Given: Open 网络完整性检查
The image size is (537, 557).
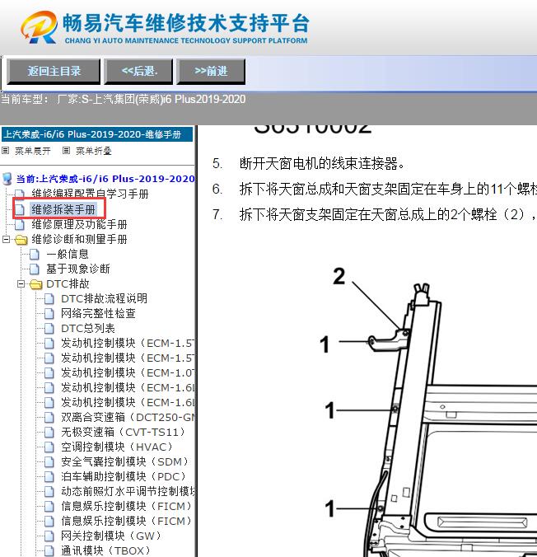Looking at the screenshot, I should point(98,313).
